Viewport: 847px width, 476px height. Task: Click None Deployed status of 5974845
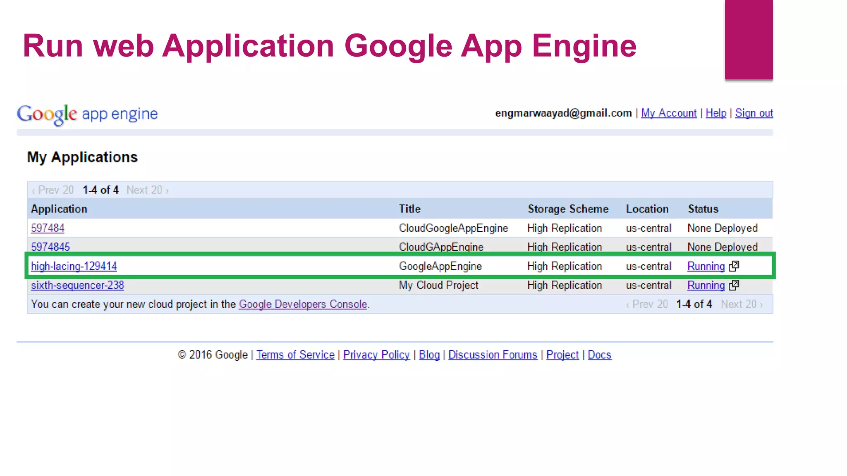tap(723, 247)
